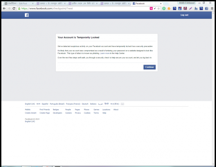Close the Facebook tab
The image size is (216, 167).
[161, 4]
